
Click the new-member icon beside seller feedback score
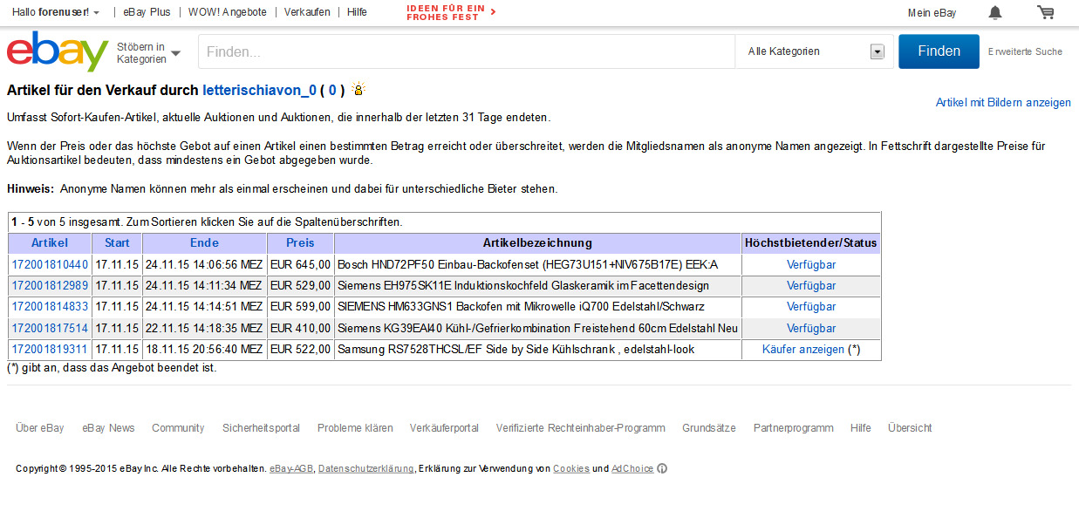tap(359, 90)
